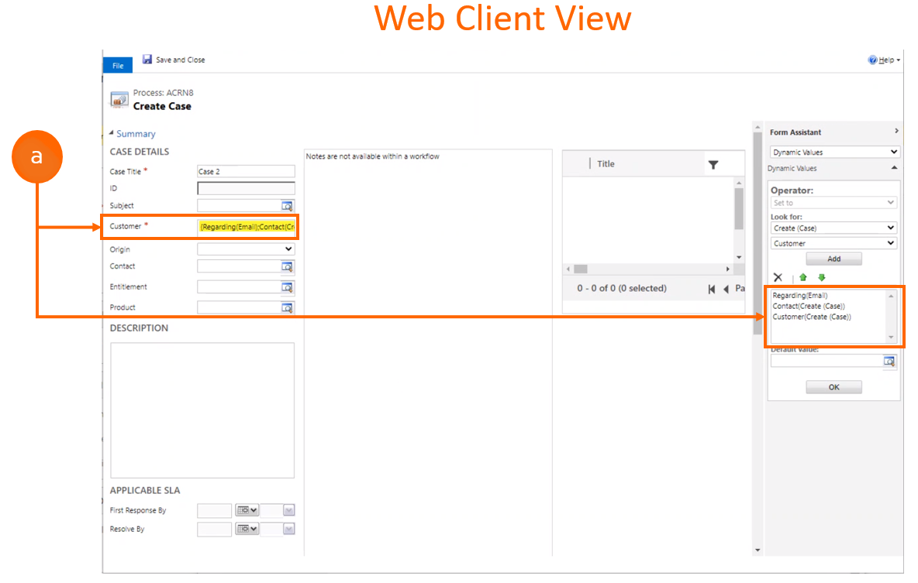Click the OK button
This screenshot has width=918, height=583.
click(833, 387)
